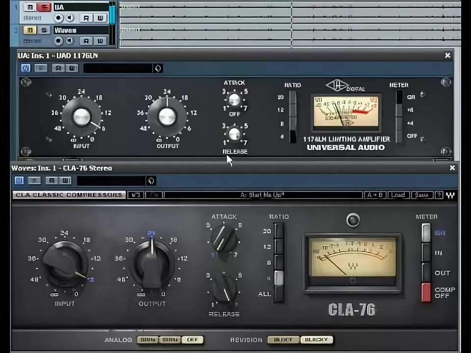Select the UA track name field

pyautogui.click(x=81, y=7)
